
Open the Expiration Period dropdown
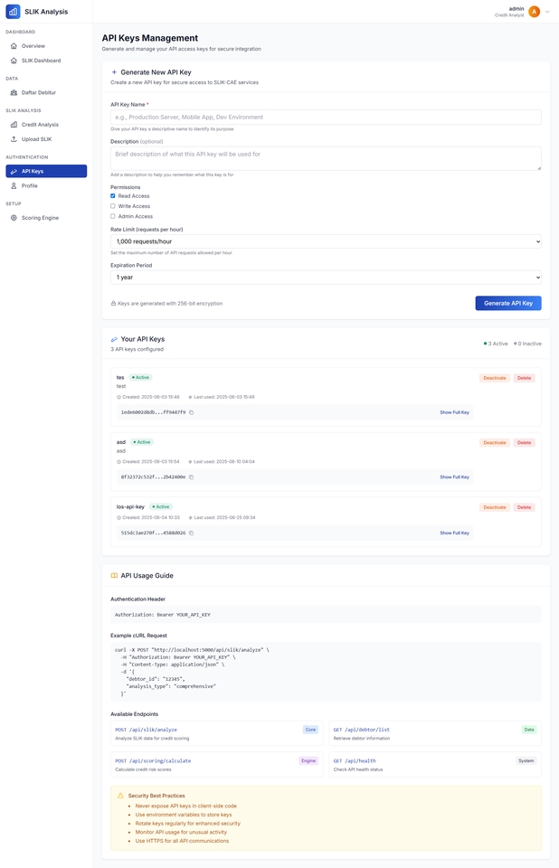point(326,278)
